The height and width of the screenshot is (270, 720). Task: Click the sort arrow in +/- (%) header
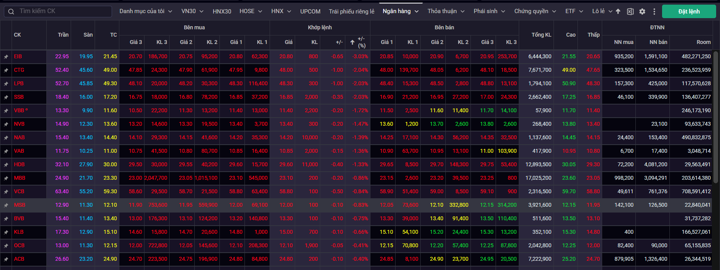tap(352, 42)
